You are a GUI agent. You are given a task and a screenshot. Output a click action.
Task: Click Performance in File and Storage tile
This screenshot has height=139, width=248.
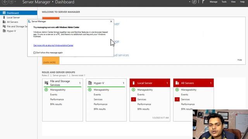57,100
